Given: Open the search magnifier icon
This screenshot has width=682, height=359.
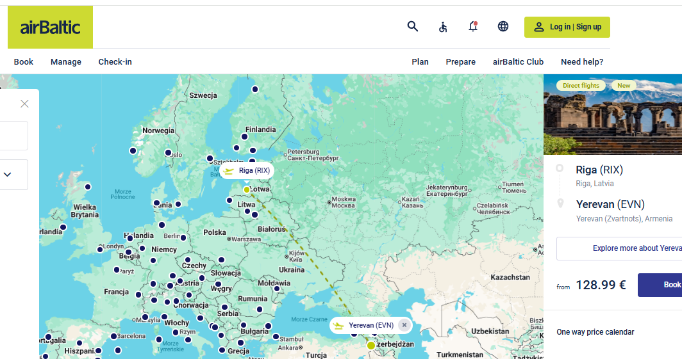Looking at the screenshot, I should click(413, 26).
